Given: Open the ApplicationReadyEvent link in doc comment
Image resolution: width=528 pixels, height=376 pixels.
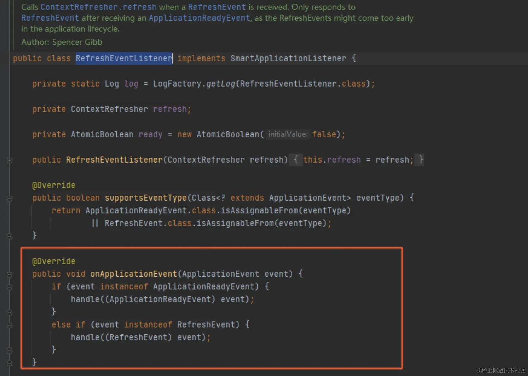Looking at the screenshot, I should click(x=199, y=18).
